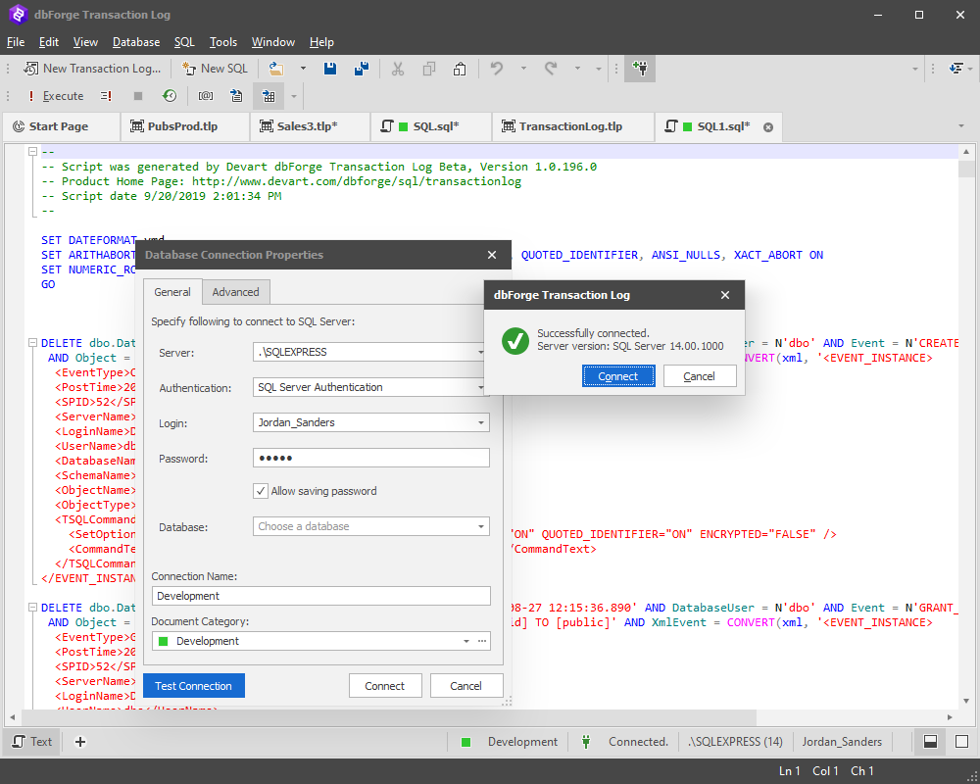Open the View menu
Screen dimensions: 980x784
(85, 42)
